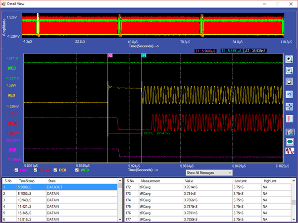Click the zoom out magnifier icon
The width and height of the screenshot is (298, 223).
290,70
